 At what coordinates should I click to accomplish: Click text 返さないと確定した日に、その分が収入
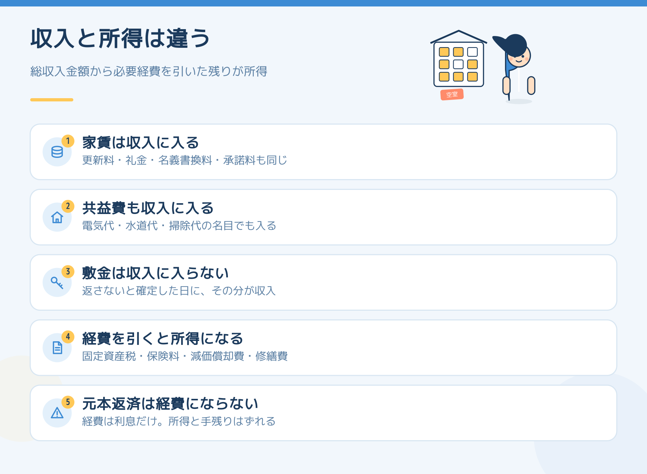point(179,291)
